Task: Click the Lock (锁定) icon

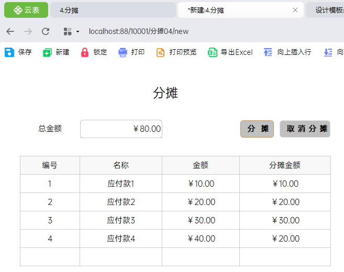Action: pyautogui.click(x=85, y=52)
